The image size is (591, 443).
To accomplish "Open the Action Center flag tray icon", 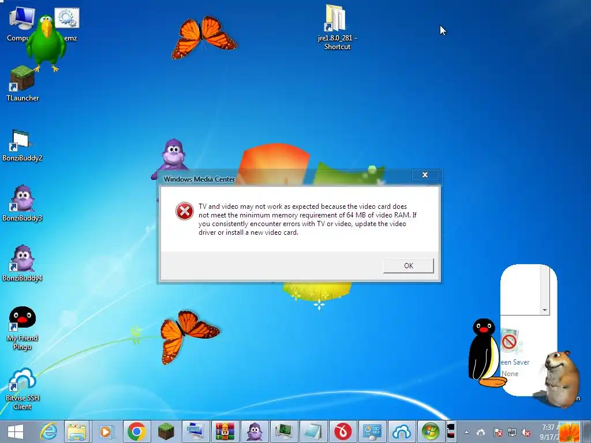I will coord(498,432).
